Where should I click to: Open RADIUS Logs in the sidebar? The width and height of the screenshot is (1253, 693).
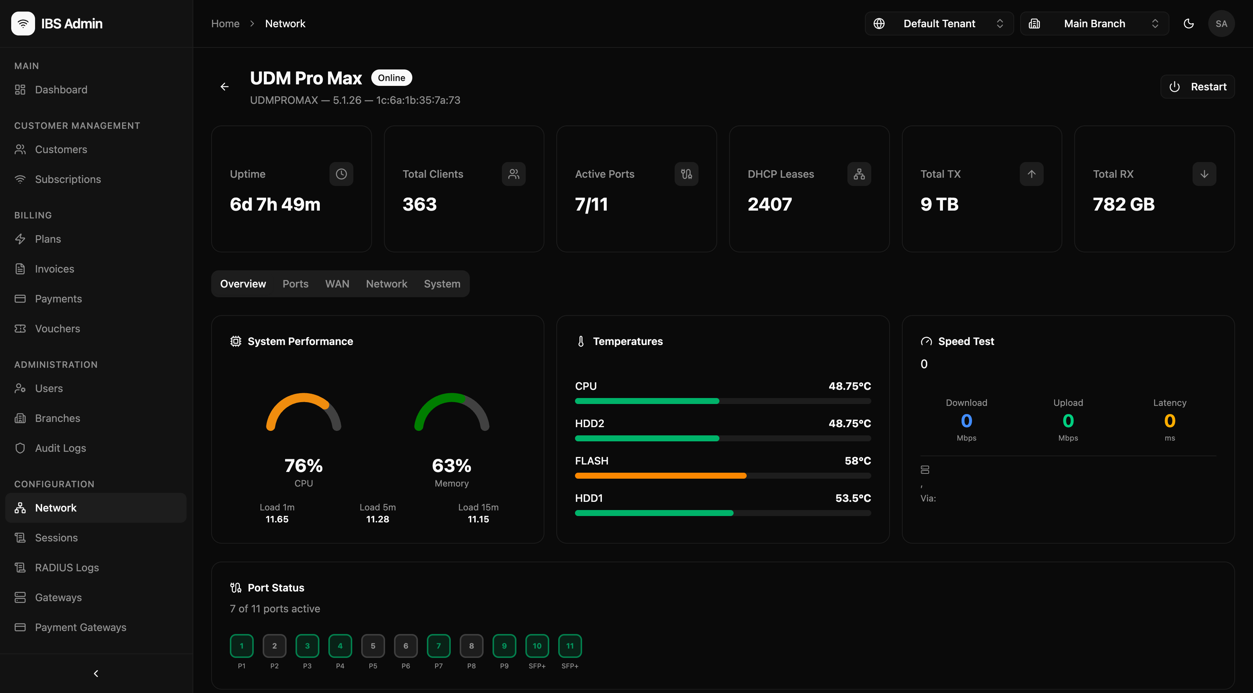pyautogui.click(x=96, y=568)
